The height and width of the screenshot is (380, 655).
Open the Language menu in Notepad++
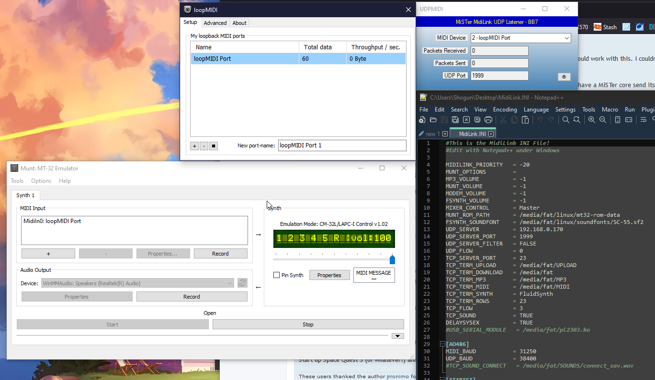(536, 110)
